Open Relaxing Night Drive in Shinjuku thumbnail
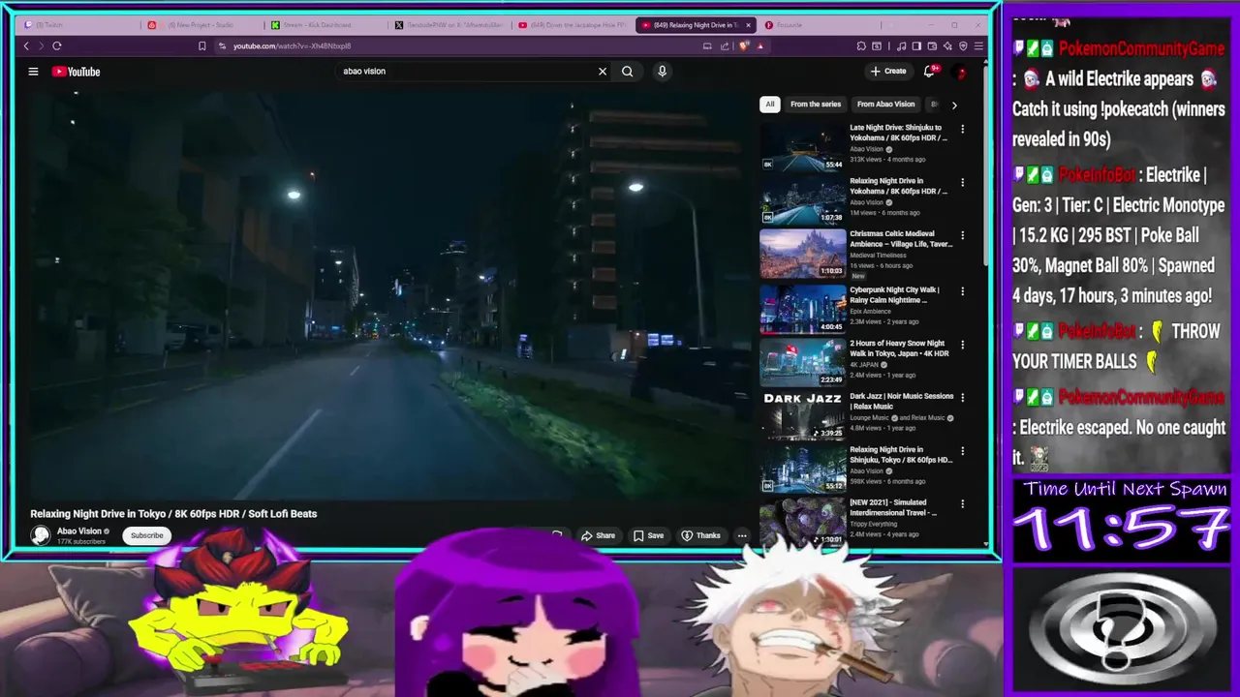1240x697 pixels. [x=803, y=468]
